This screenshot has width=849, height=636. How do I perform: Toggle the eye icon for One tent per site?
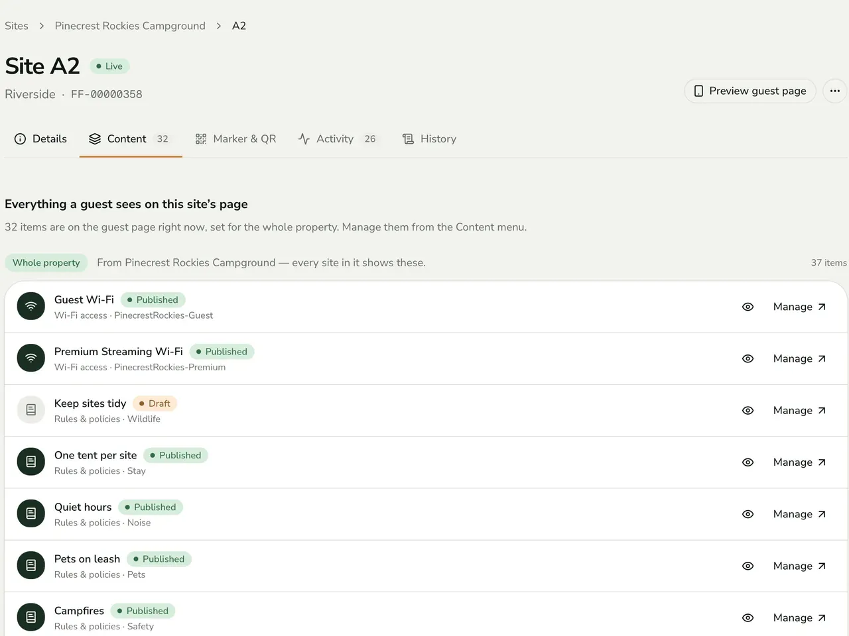click(748, 462)
